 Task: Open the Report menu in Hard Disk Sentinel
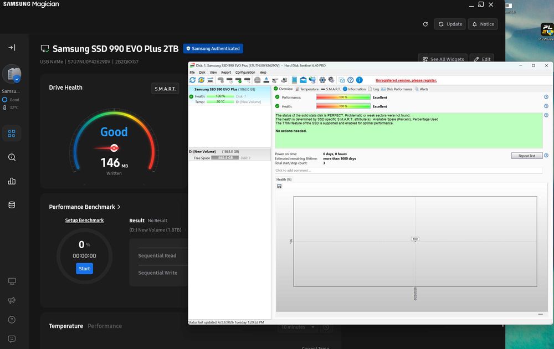click(x=226, y=73)
